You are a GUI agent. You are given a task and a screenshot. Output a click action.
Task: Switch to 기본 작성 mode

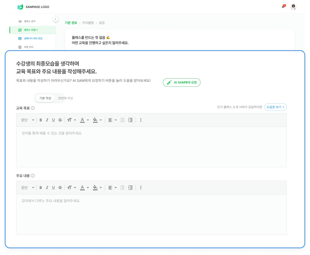(45, 98)
